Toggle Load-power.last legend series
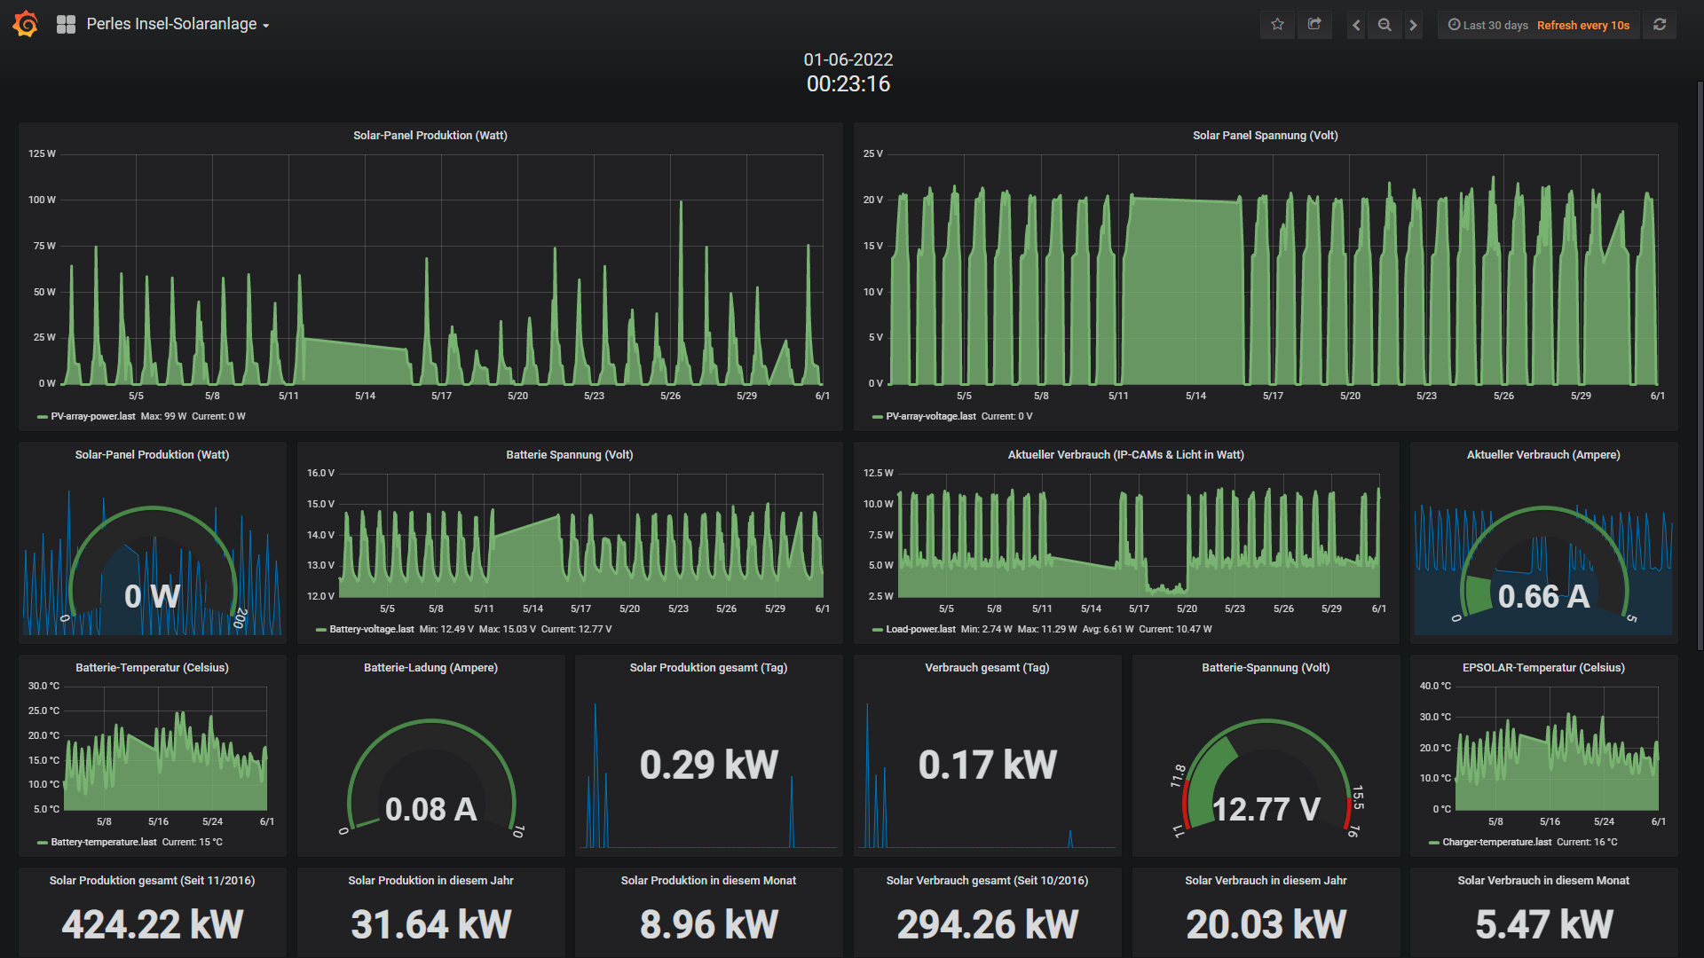This screenshot has width=1704, height=958. coord(920,629)
